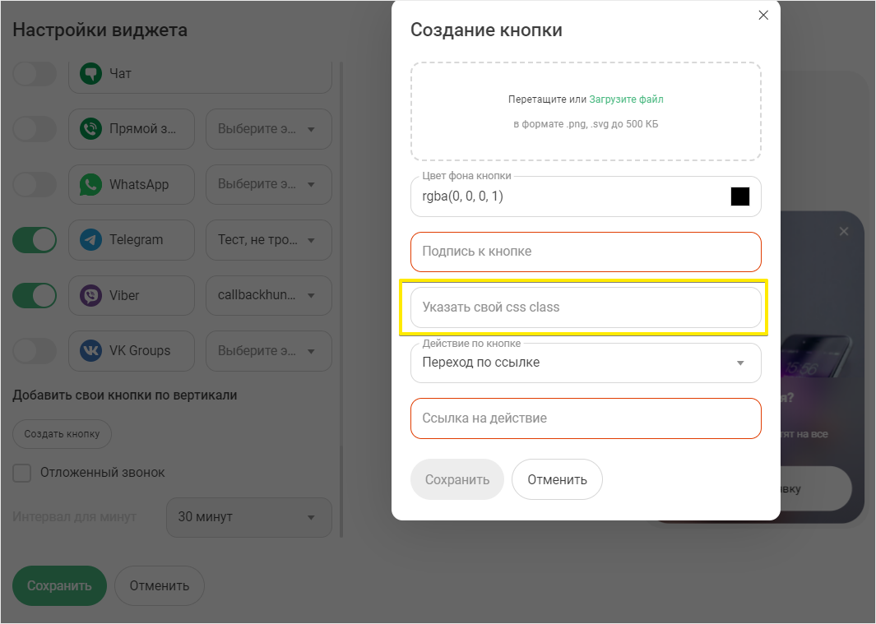Image resolution: width=876 pixels, height=624 pixels.
Task: Toggle the Чат switch
Action: click(35, 73)
